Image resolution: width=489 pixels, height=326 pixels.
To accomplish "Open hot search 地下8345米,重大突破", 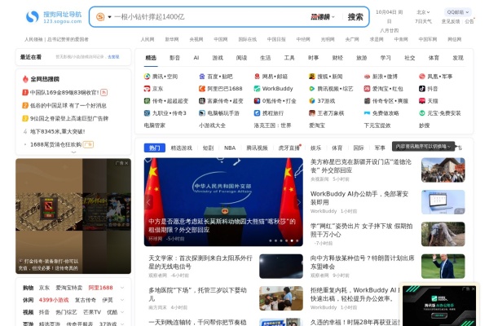I will [x=58, y=131].
